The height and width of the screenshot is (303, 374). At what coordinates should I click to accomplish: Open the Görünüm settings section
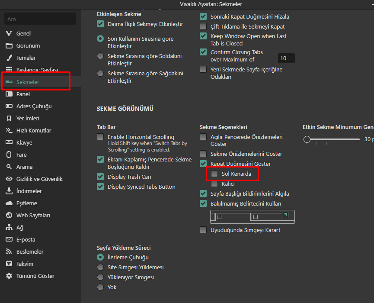coord(41,45)
